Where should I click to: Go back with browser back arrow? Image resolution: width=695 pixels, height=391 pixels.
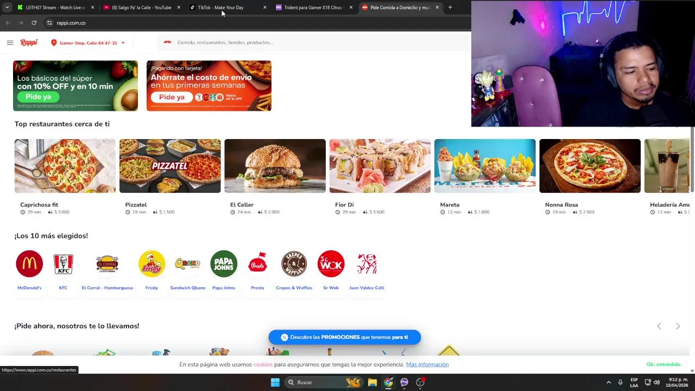tap(8, 23)
